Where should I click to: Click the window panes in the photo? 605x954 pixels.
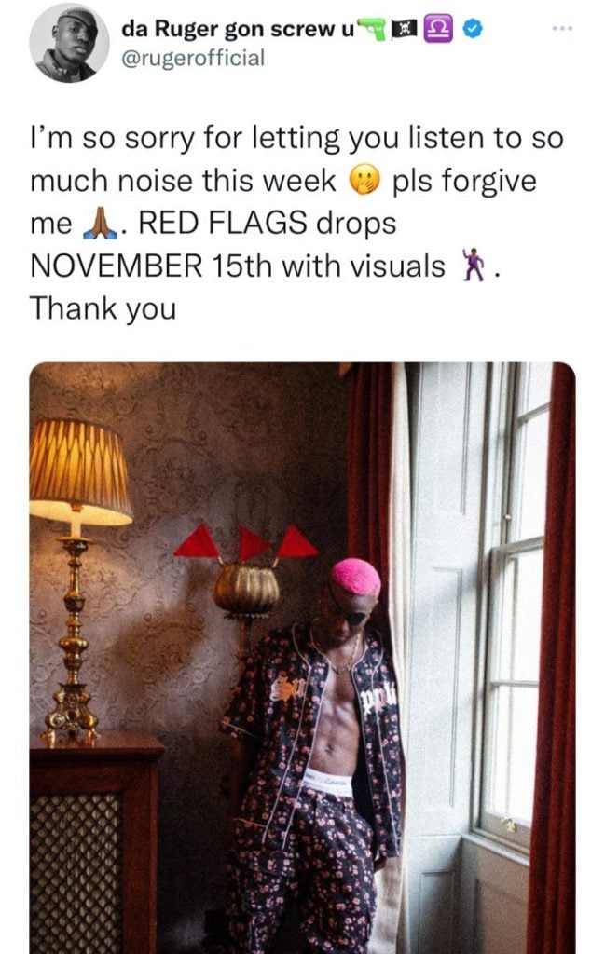(513, 608)
